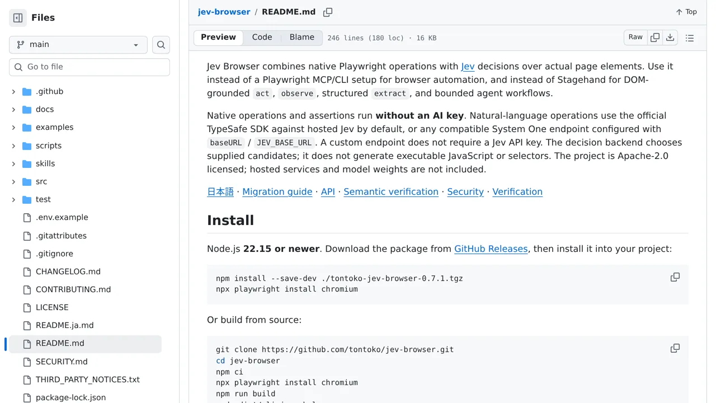Viewport: 716px width, 403px height.
Task: Open the Raw file view
Action: [635, 38]
